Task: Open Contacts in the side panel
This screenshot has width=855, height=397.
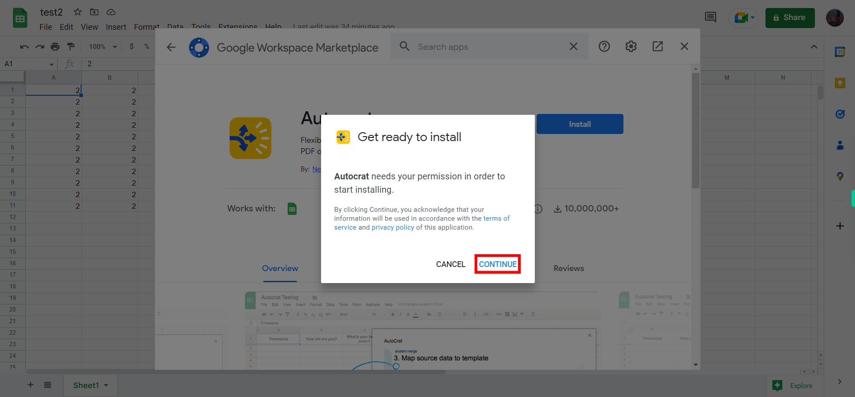Action: (840, 145)
